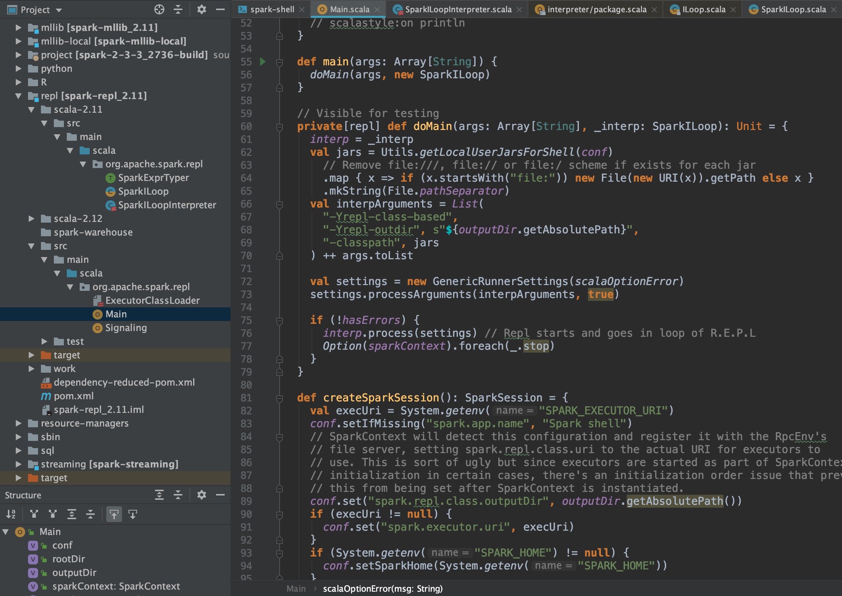Select rootDir in the Structure panel
Image resolution: width=842 pixels, height=596 pixels.
pyautogui.click(x=69, y=559)
